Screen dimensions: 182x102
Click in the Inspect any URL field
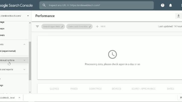(x=96, y=5)
